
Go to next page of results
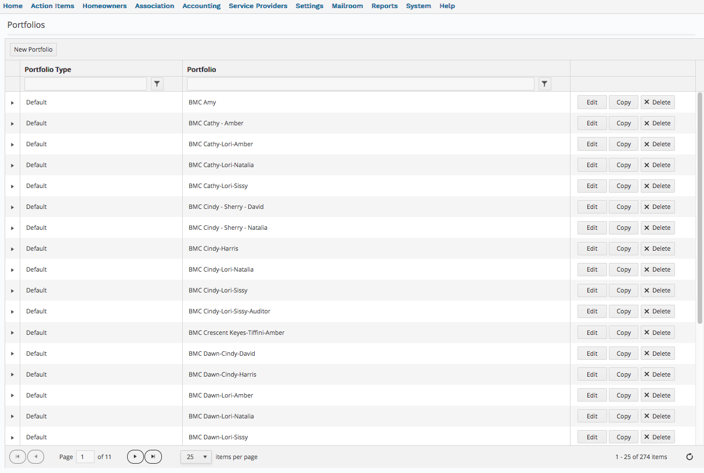coord(135,457)
